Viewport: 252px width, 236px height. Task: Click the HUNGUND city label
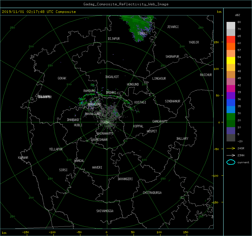(133, 84)
